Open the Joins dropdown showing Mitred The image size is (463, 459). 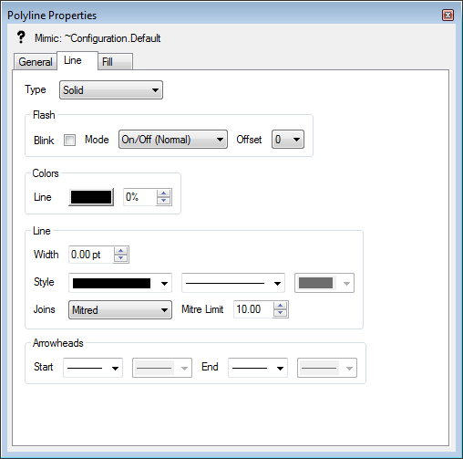tap(120, 310)
